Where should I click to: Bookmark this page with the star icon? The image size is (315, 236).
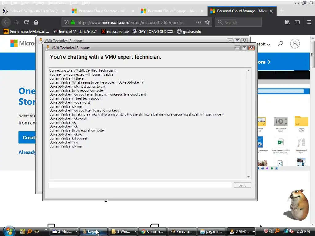tap(207, 22)
